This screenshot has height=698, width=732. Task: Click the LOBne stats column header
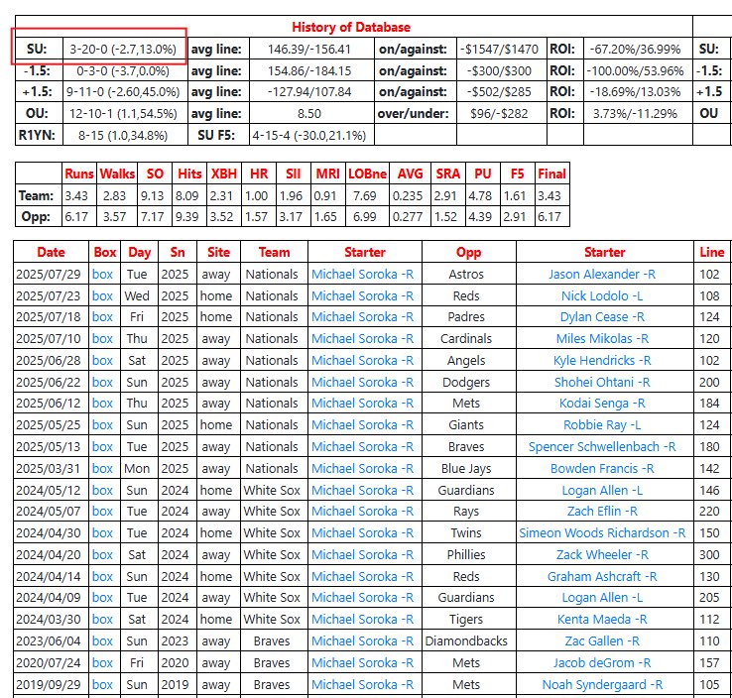click(x=367, y=174)
